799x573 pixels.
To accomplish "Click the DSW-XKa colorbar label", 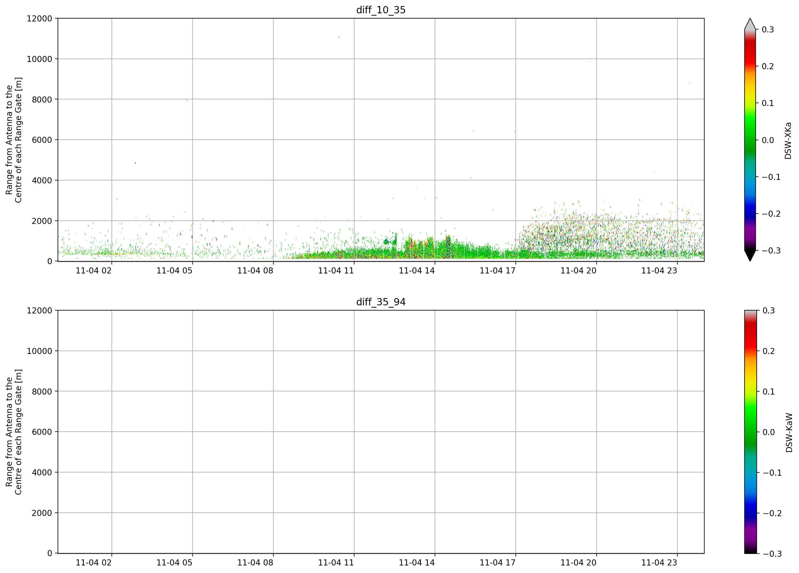I will click(788, 140).
